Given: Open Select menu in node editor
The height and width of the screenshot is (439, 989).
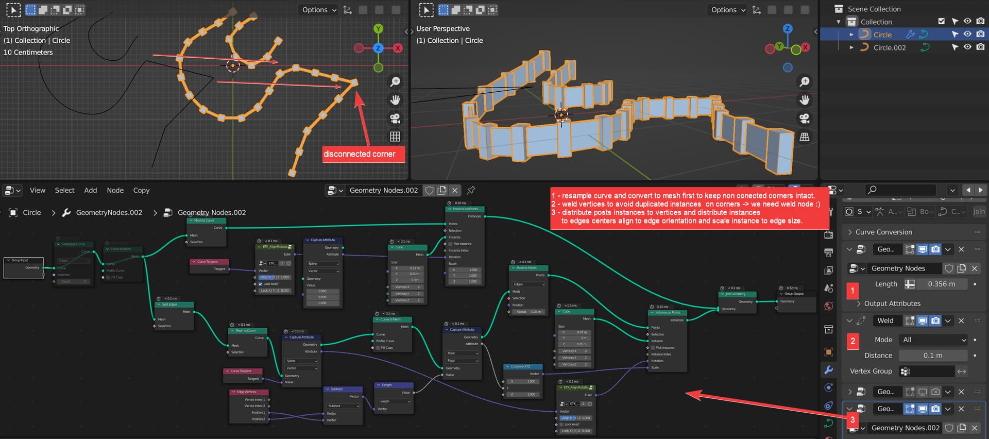Looking at the screenshot, I should tap(65, 190).
